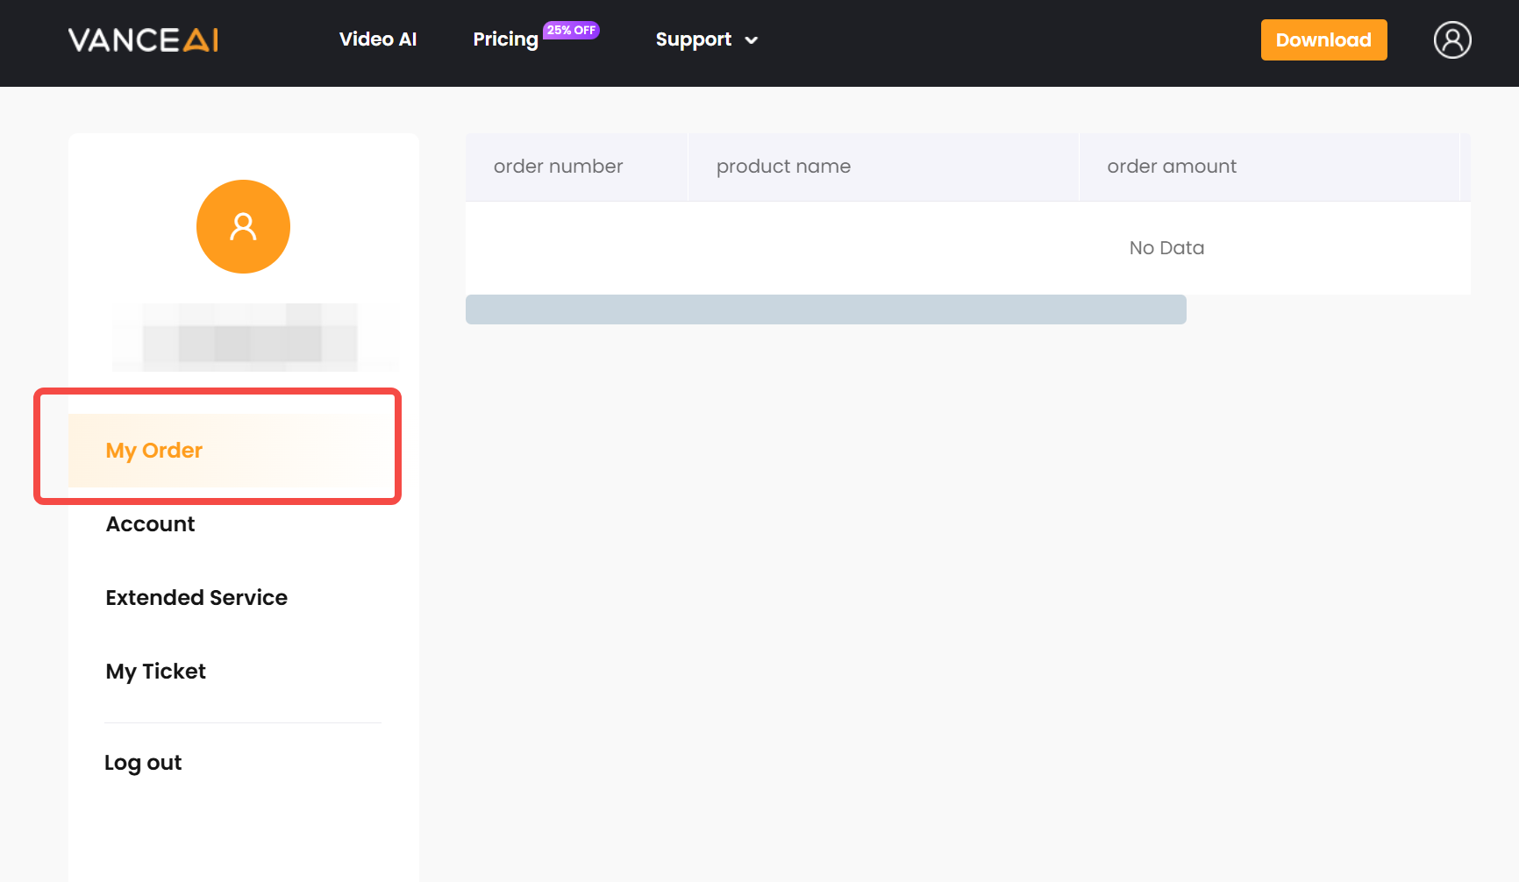Open the user profile icon in header
The height and width of the screenshot is (882, 1519).
(x=1452, y=39)
